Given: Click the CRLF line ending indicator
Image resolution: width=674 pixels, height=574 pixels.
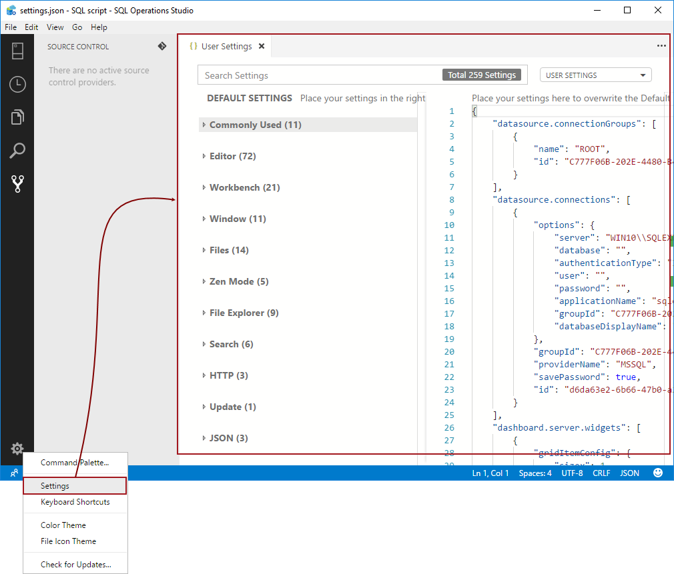Looking at the screenshot, I should [x=601, y=473].
